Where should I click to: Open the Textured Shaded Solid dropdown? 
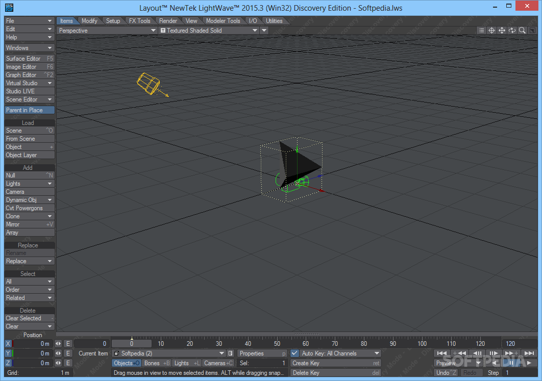[x=209, y=31]
